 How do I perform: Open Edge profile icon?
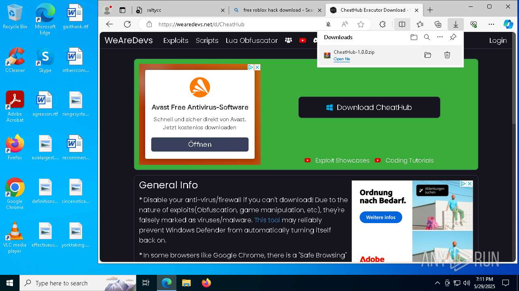click(x=107, y=10)
